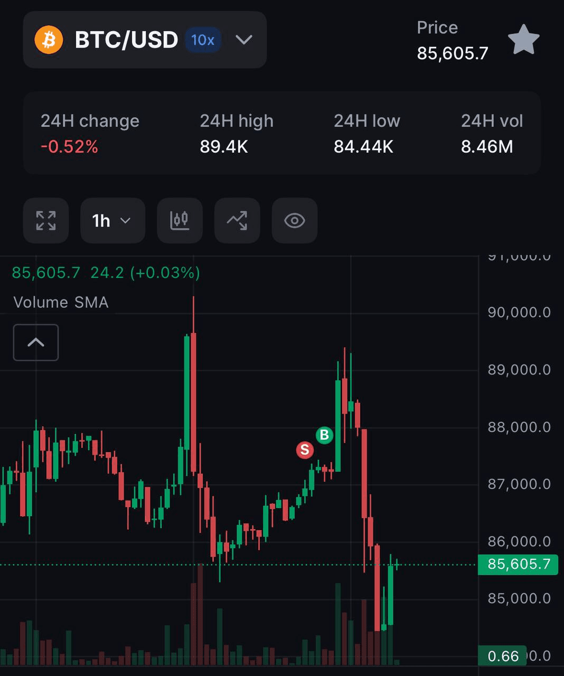Select the 24H high stat
Screen dimensions: 564x676
(236, 134)
